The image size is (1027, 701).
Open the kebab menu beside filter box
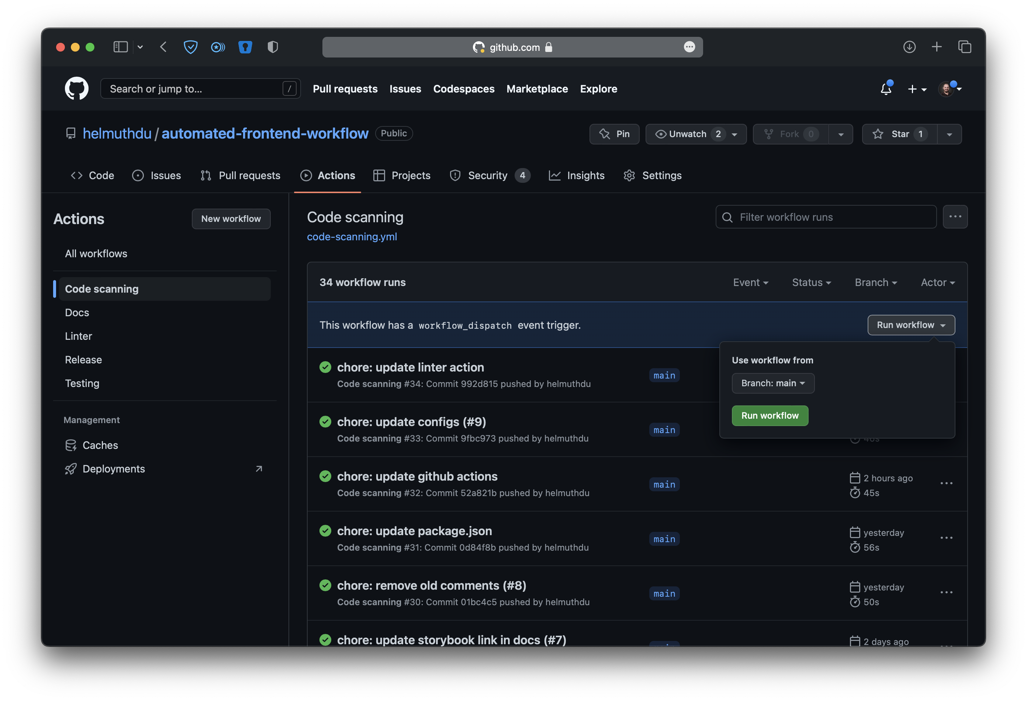(x=955, y=217)
